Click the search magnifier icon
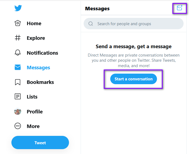 tap(91, 24)
